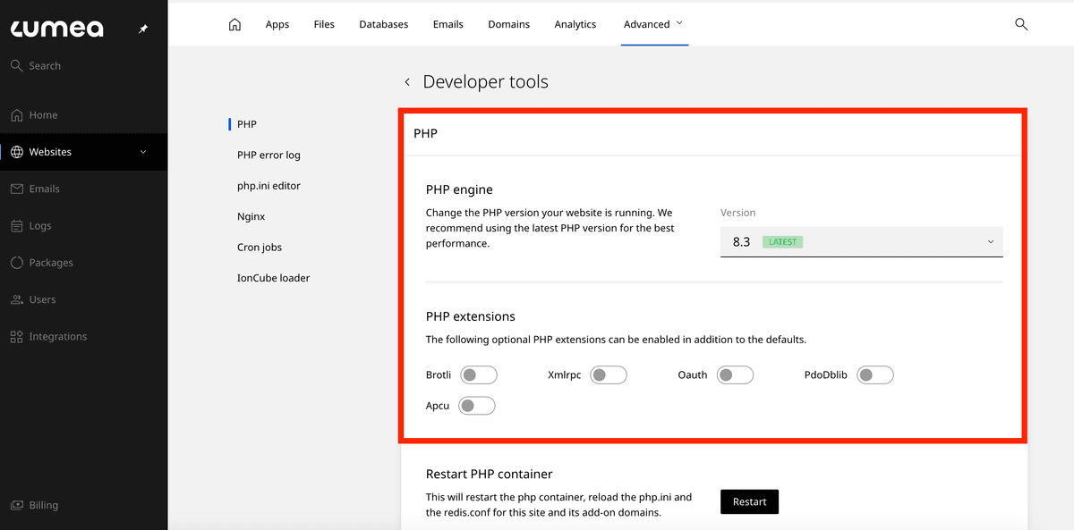Click the Billing sidebar icon

(17, 505)
